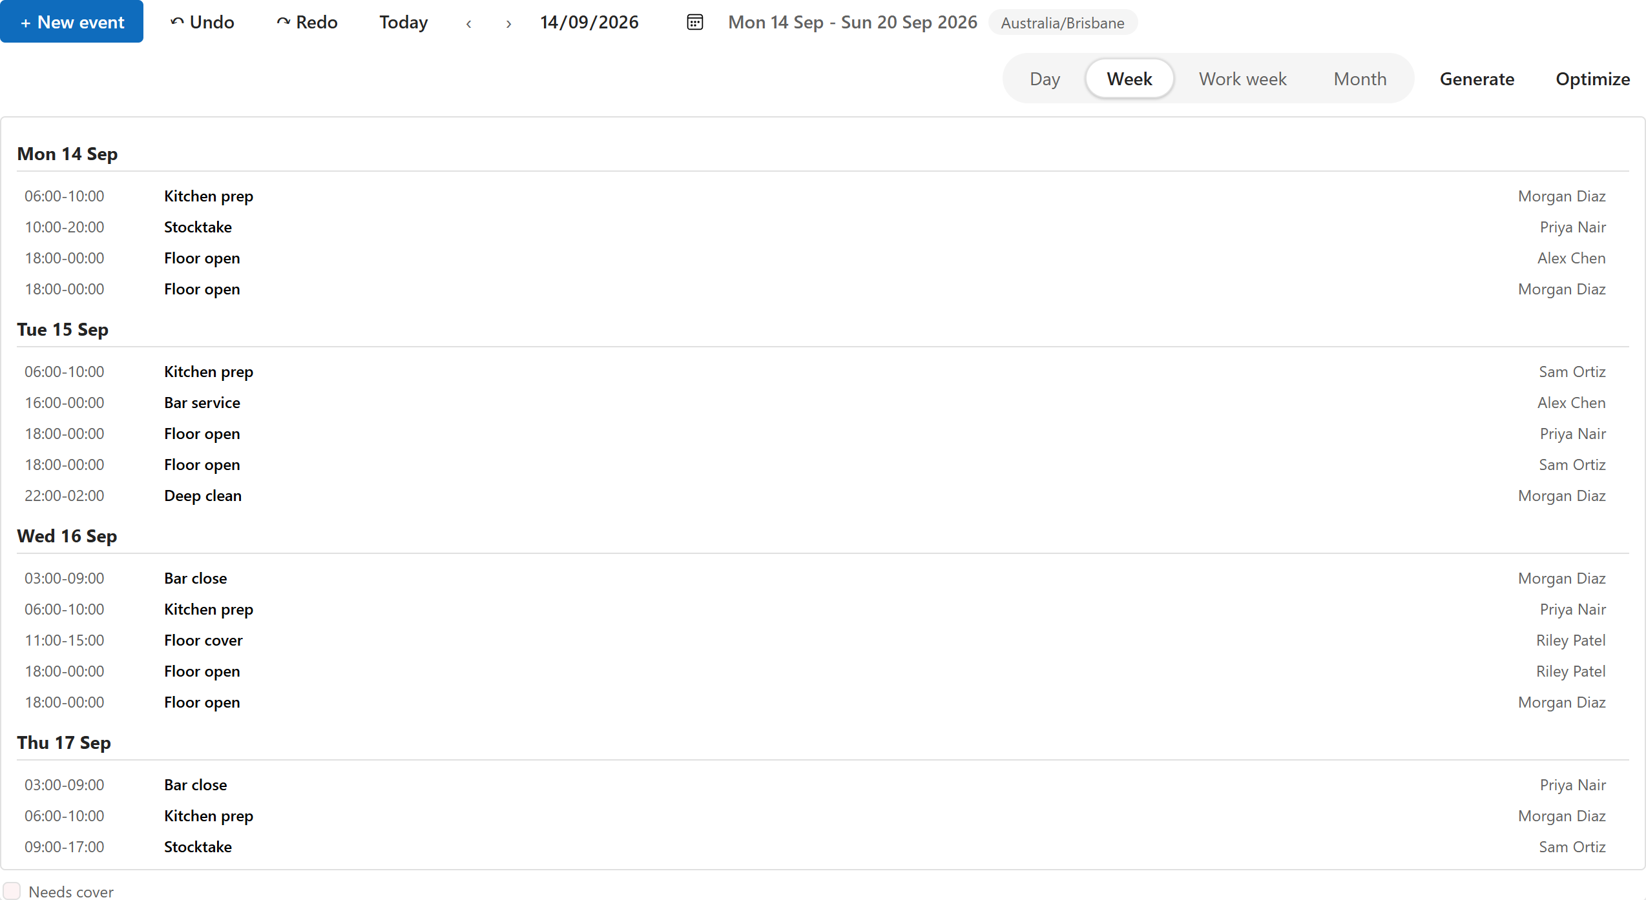Redo the last change
The height and width of the screenshot is (900, 1646).
pos(307,22)
